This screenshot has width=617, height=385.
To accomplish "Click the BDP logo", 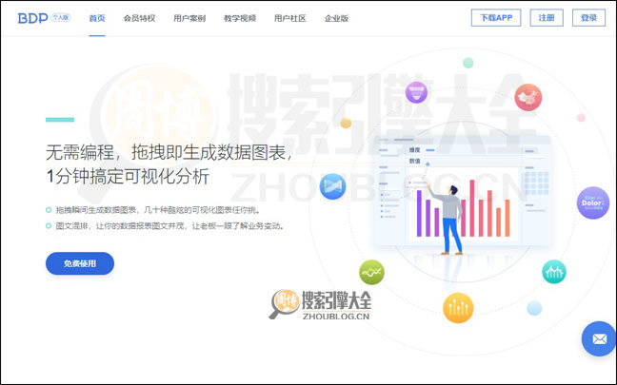I will coord(32,18).
